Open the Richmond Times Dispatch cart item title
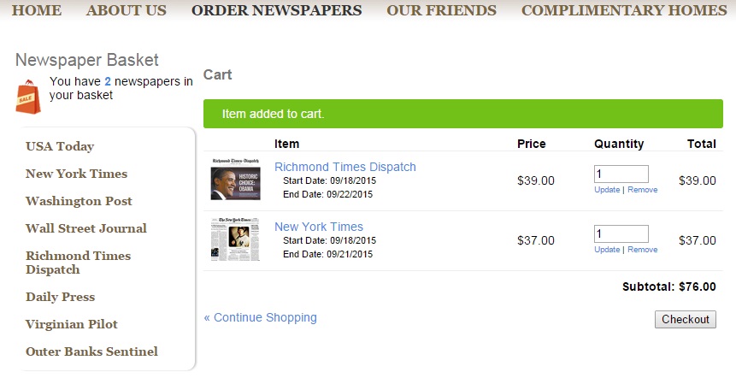This screenshot has height=378, width=736. coord(345,167)
